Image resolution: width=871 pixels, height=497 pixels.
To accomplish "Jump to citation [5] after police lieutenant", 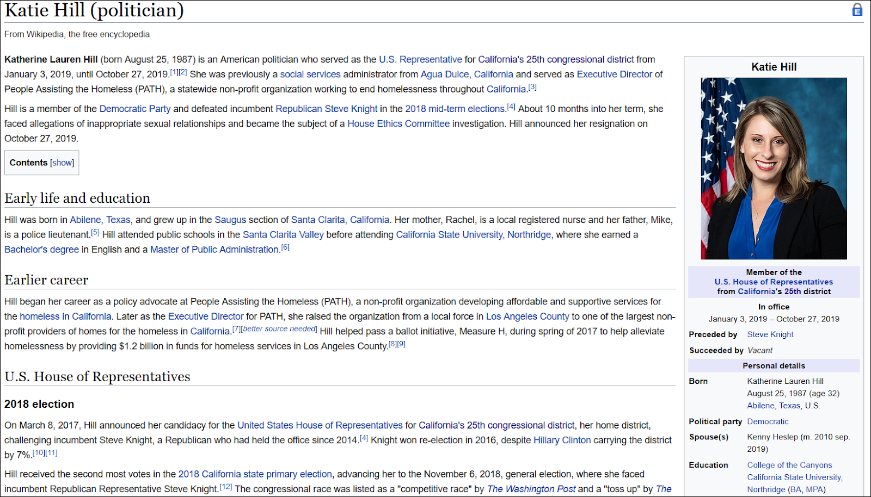I will [x=95, y=232].
